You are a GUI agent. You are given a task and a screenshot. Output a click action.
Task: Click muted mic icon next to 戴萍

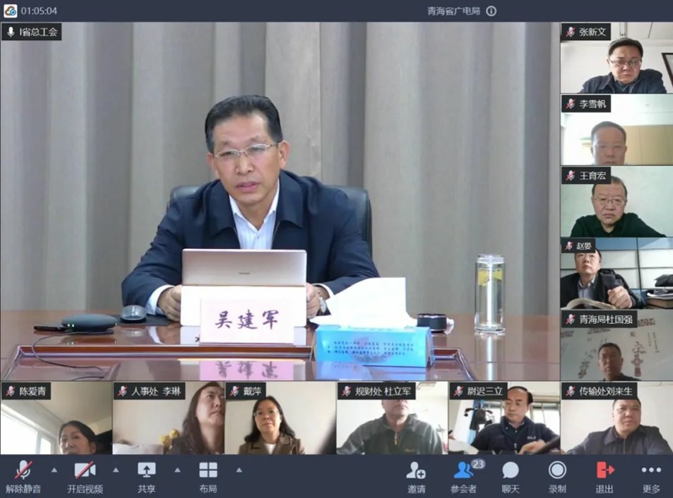click(x=235, y=391)
